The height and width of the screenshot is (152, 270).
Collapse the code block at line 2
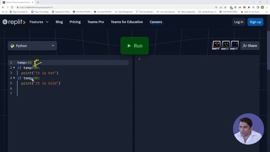tap(14, 68)
